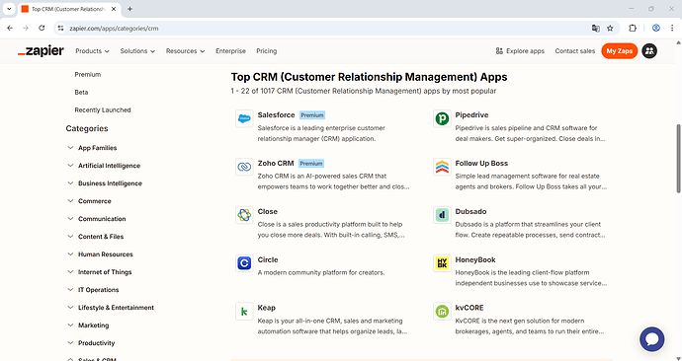Open the Keap app icon
The height and width of the screenshot is (361, 682).
pos(244,312)
